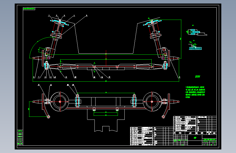Viewport: 236px width, 153px height.
Task: Select the green heading above the notes paragraph
Action: pos(197,76)
